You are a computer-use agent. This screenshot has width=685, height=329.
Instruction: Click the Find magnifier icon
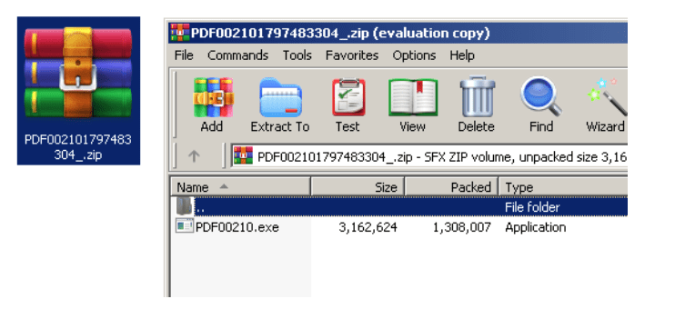pyautogui.click(x=541, y=97)
